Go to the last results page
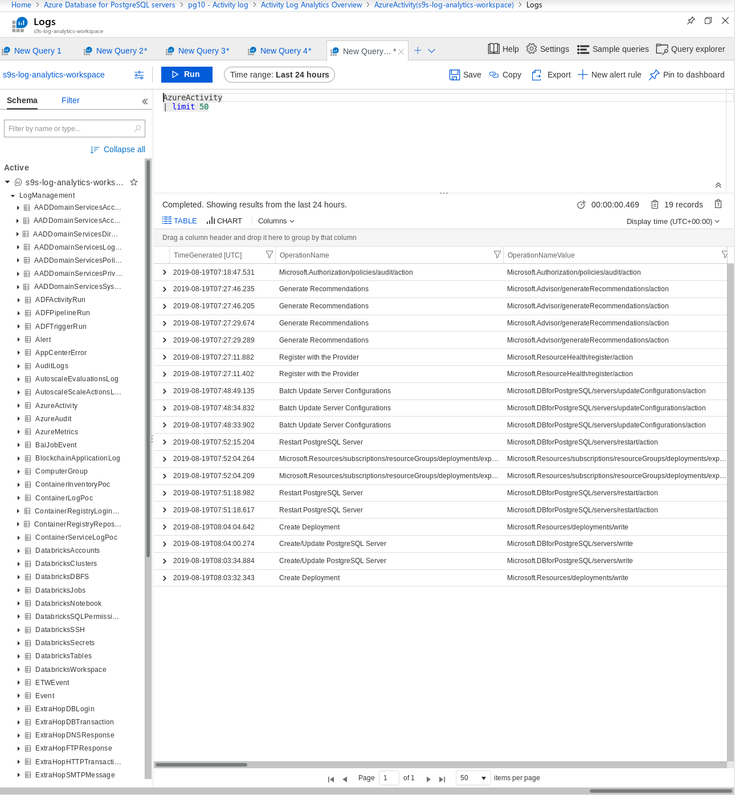The width and height of the screenshot is (735, 795). [x=442, y=779]
